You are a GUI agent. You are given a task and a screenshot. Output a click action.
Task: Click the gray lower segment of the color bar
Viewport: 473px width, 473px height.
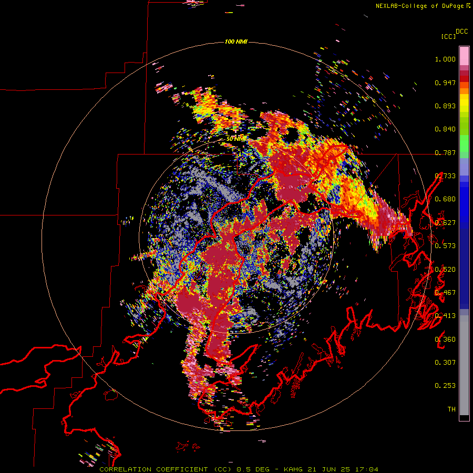(x=464, y=365)
